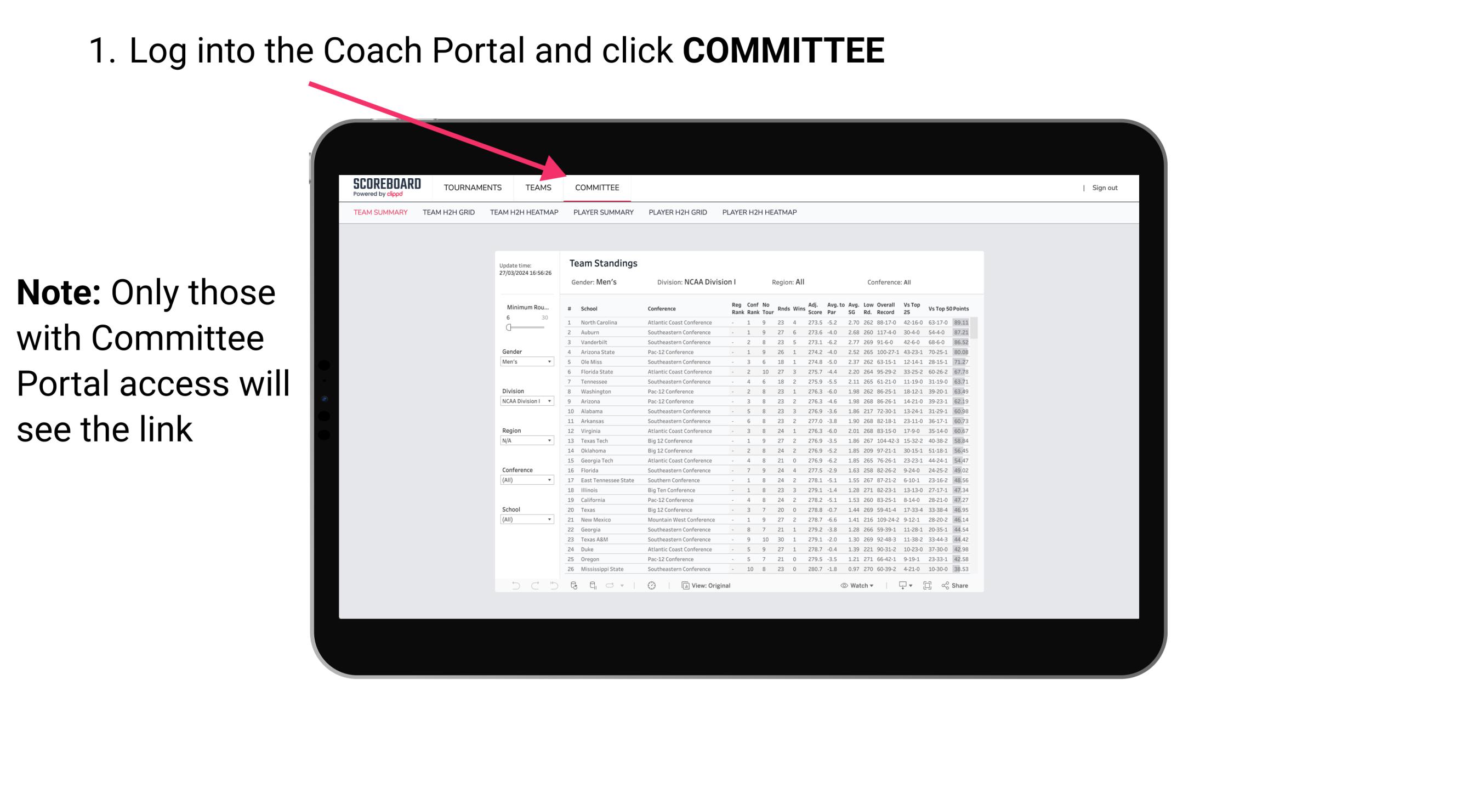Click the Watch dropdown button

click(856, 586)
